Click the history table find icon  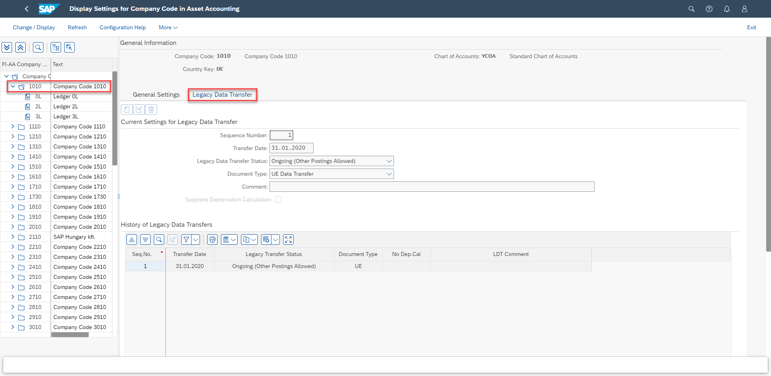(159, 240)
